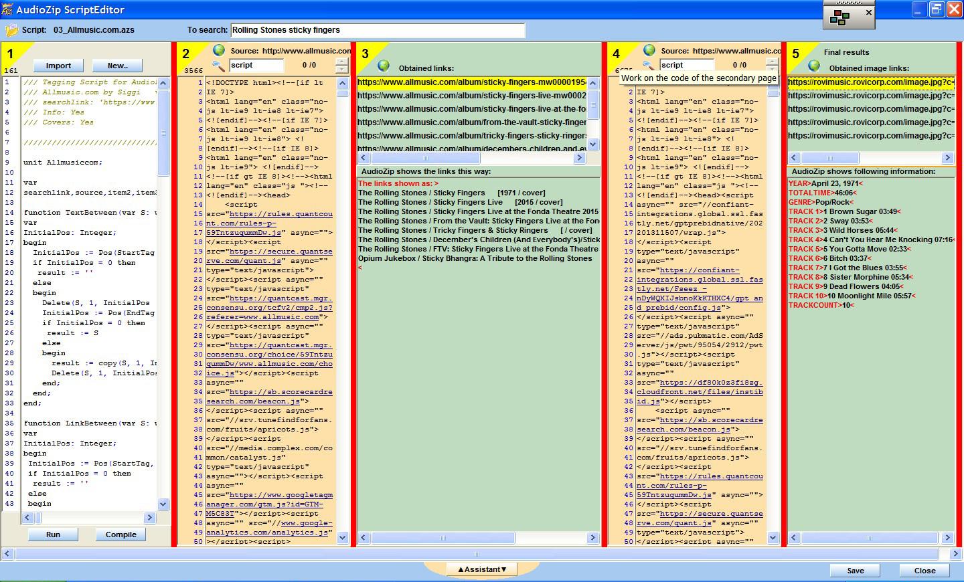Viewport: 964px width, 582px height.
Task: Close the small floating toolbar with its X
Action: pos(869,13)
